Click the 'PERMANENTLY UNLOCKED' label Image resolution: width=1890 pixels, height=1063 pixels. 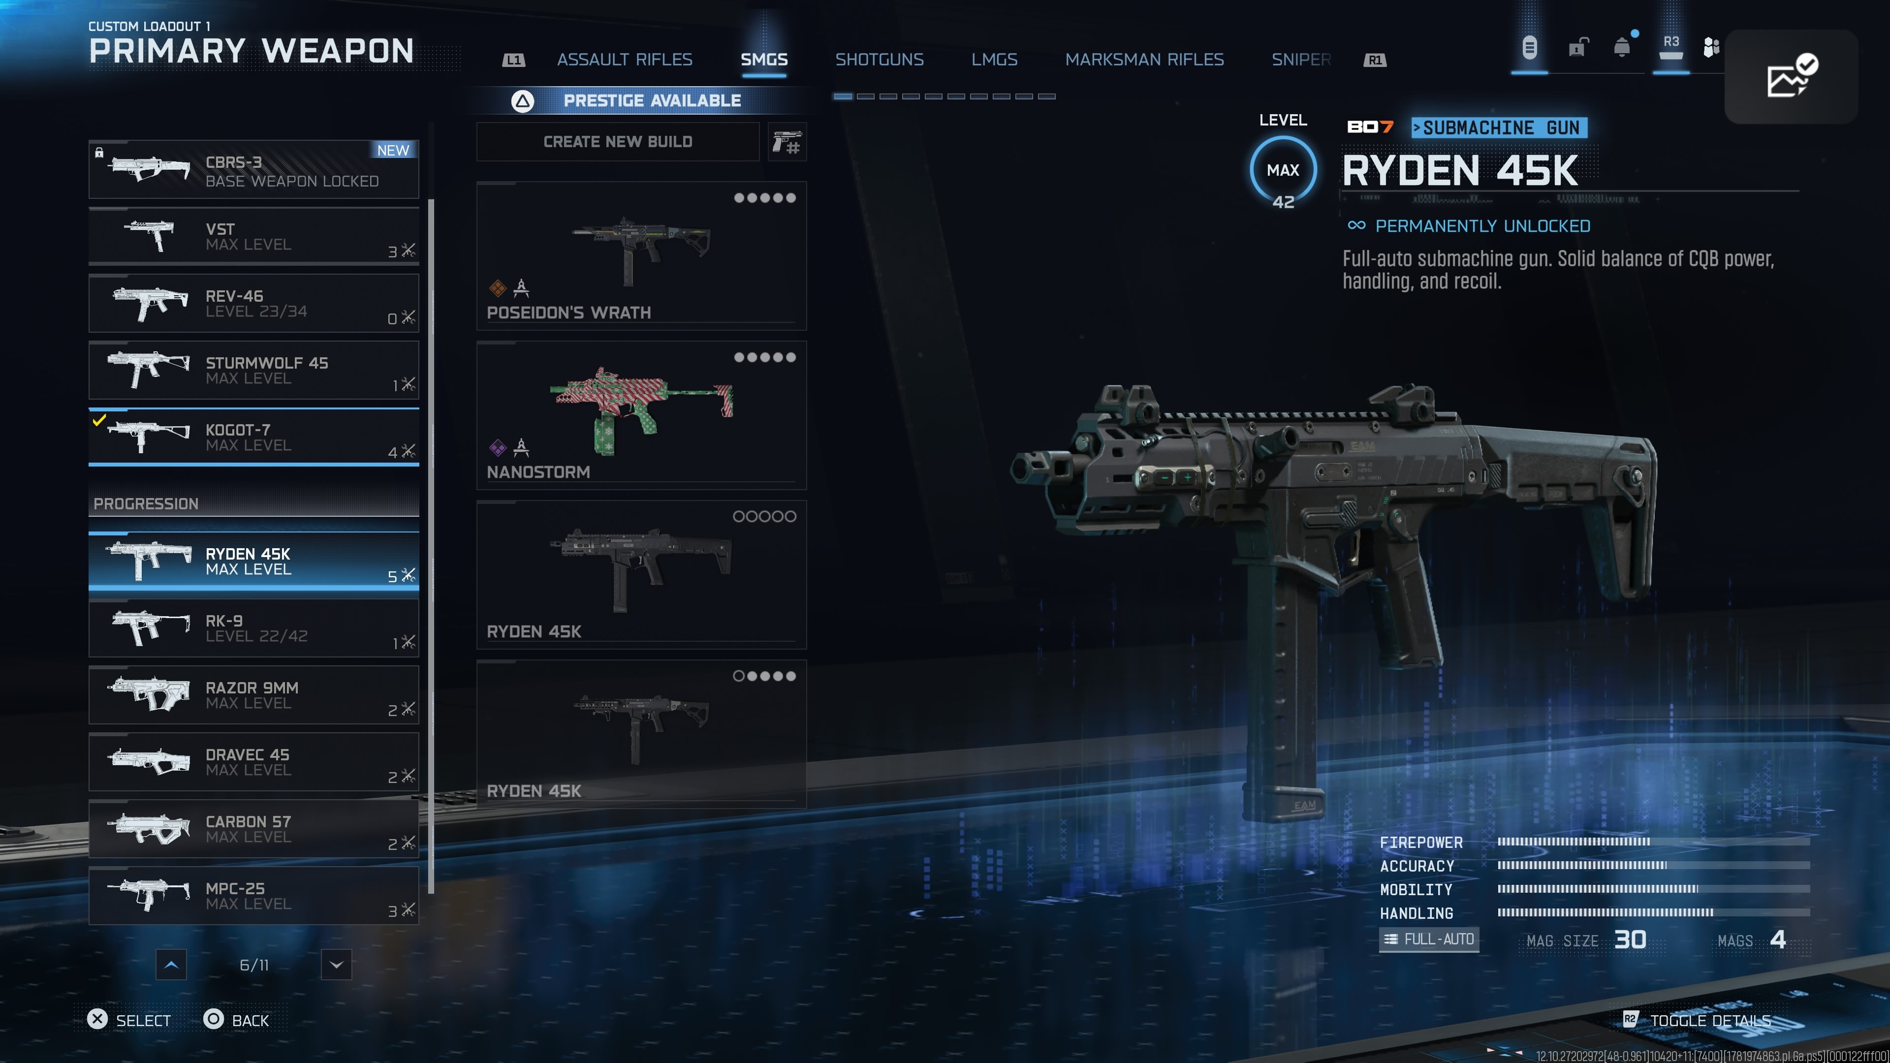point(1483,226)
